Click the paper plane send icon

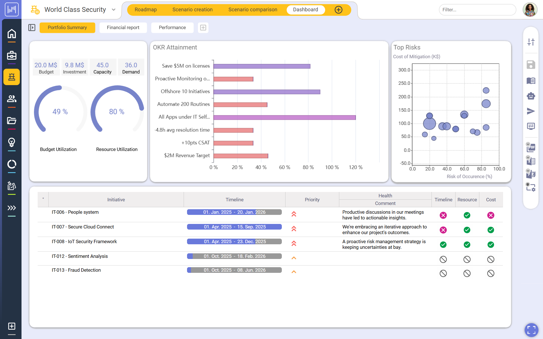531,111
